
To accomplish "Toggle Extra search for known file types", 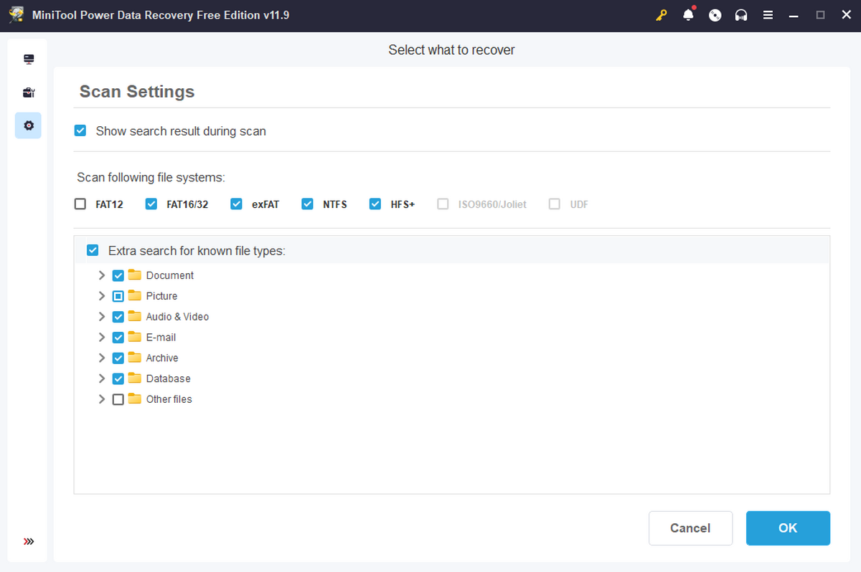I will pyautogui.click(x=93, y=250).
